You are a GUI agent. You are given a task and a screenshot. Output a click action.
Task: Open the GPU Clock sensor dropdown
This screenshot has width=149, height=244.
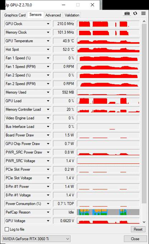[x=48, y=24]
